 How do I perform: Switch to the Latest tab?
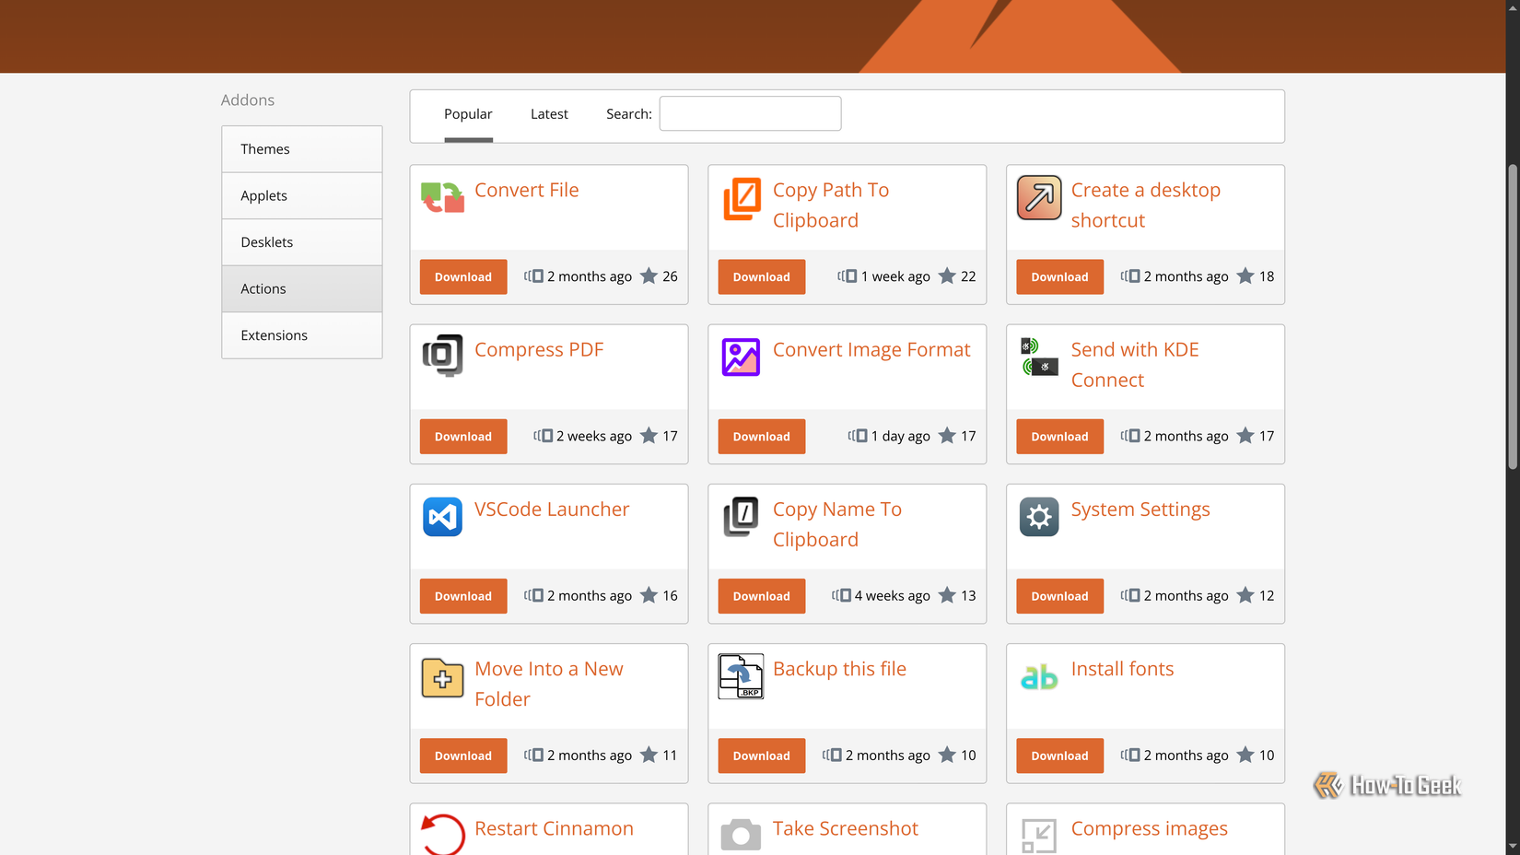click(x=549, y=113)
